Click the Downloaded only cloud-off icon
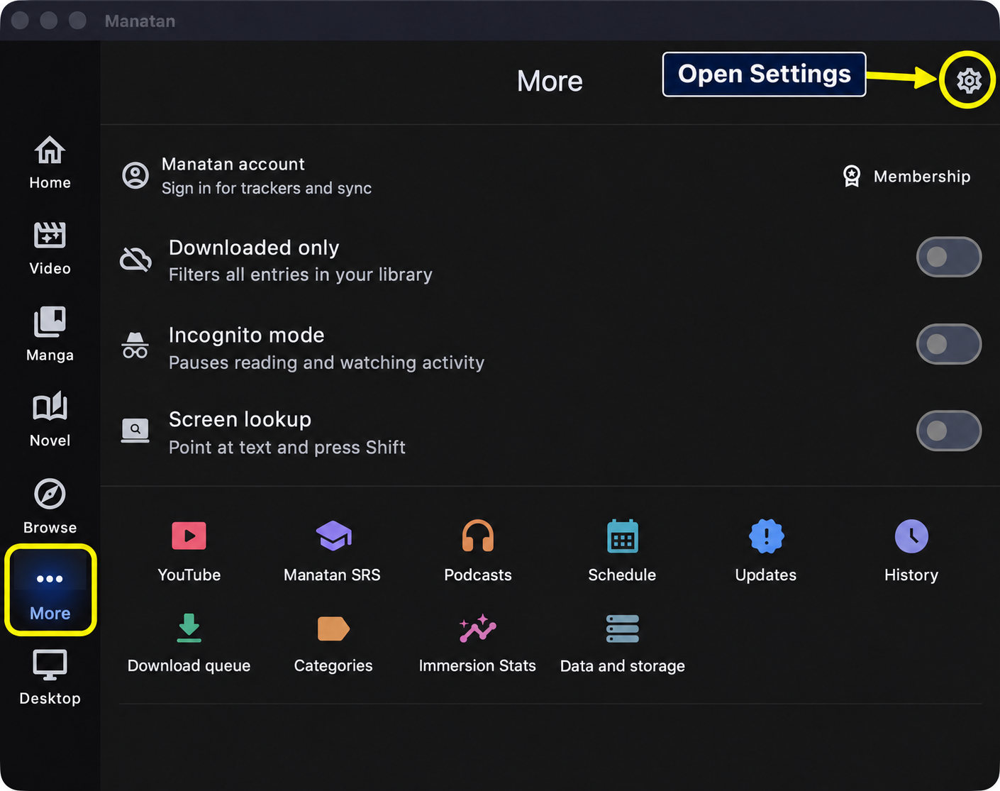The height and width of the screenshot is (791, 1000). [x=135, y=260]
